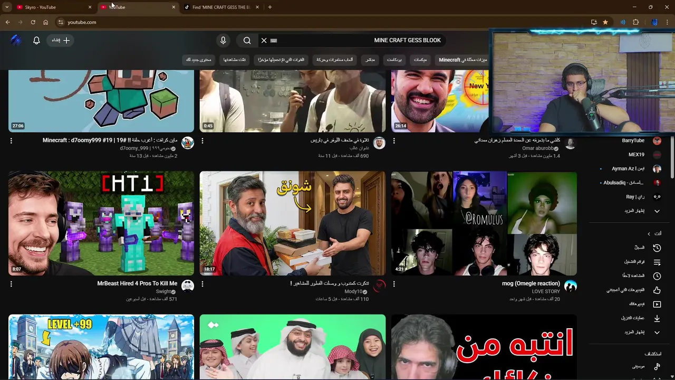
Task: Open options menu for Mody10 delivery video
Action: click(202, 284)
